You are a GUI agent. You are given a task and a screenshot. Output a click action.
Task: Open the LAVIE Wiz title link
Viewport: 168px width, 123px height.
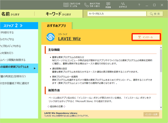[69, 39]
